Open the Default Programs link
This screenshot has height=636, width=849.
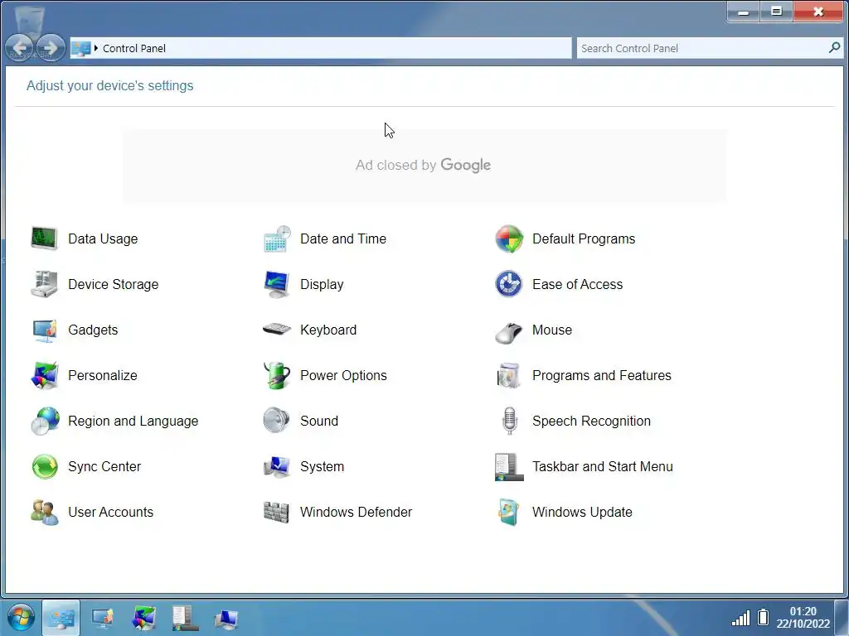coord(584,238)
